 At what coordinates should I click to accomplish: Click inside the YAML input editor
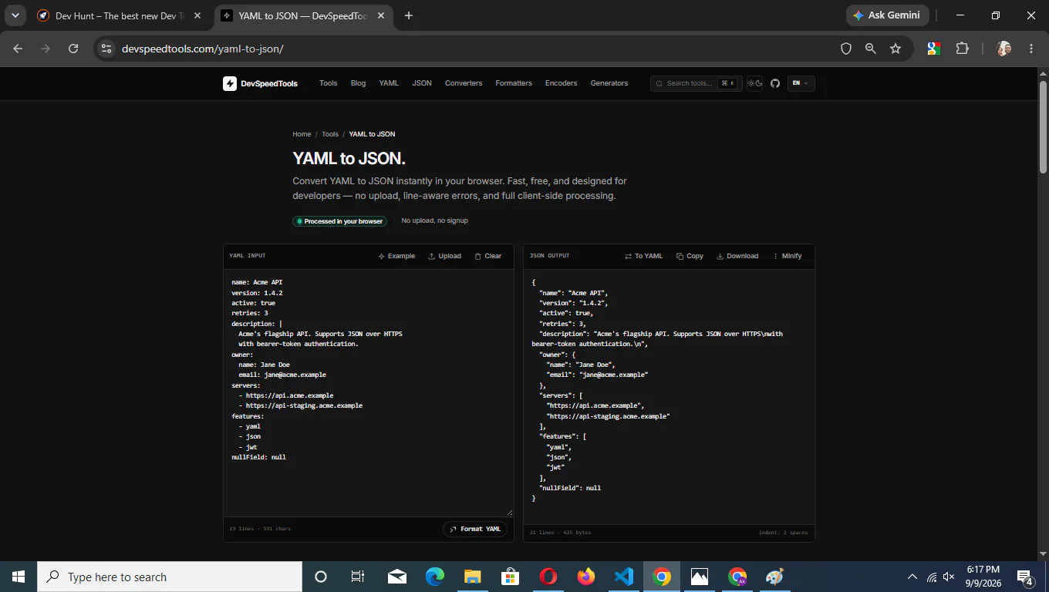368,392
